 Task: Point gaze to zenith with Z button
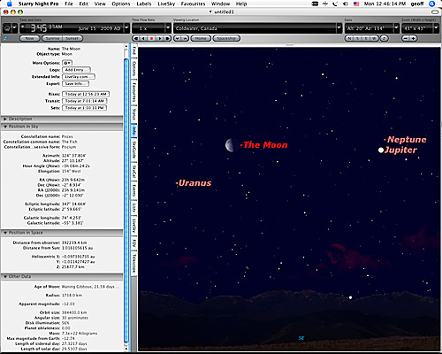pos(384,38)
